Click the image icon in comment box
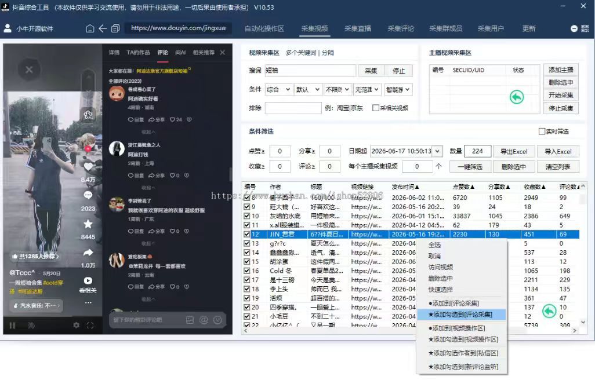The height and width of the screenshot is (391, 595). (190, 320)
